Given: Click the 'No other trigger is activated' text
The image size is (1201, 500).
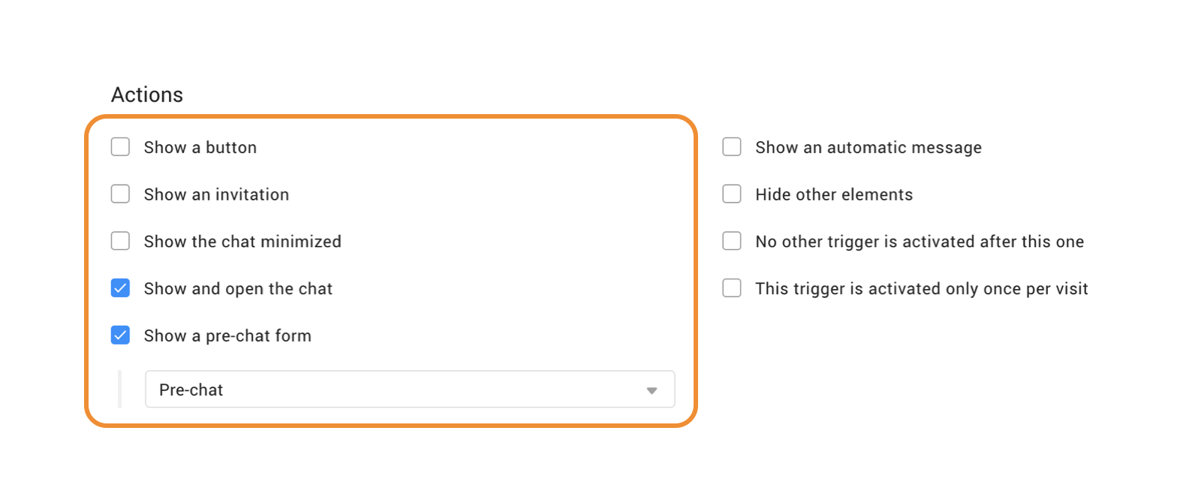Looking at the screenshot, I should point(920,242).
